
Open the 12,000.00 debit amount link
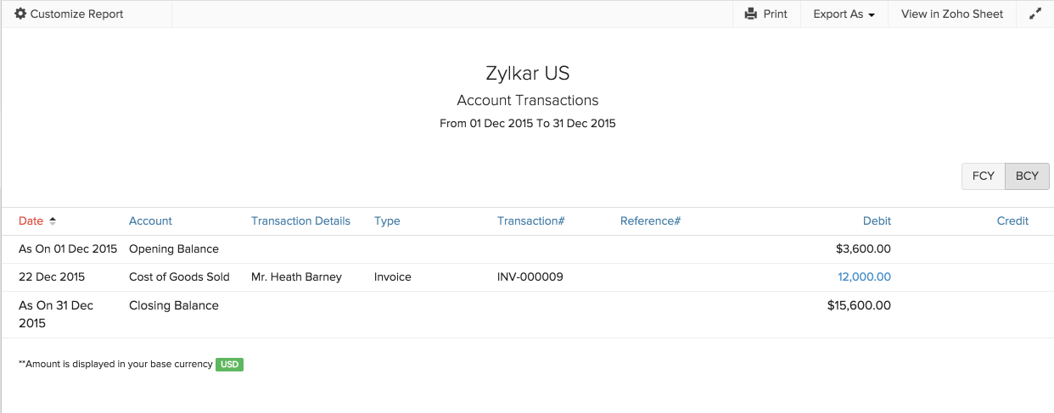click(x=864, y=276)
